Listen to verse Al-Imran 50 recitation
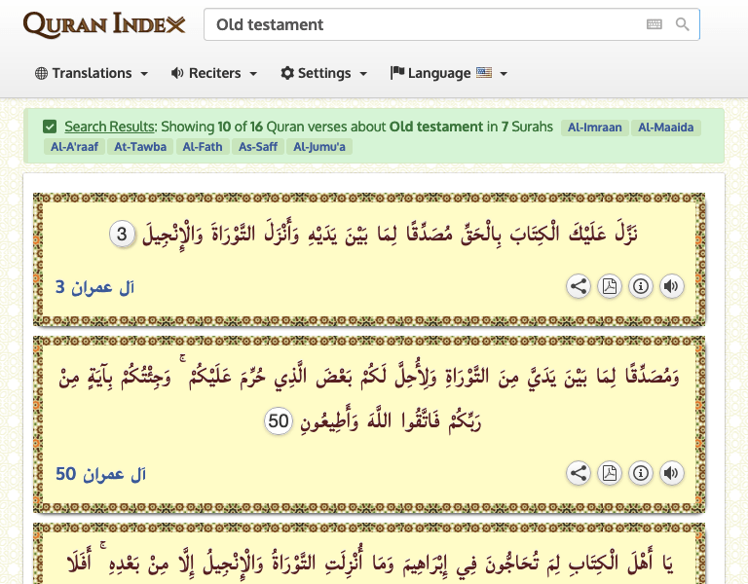This screenshot has height=584, width=748. (671, 473)
